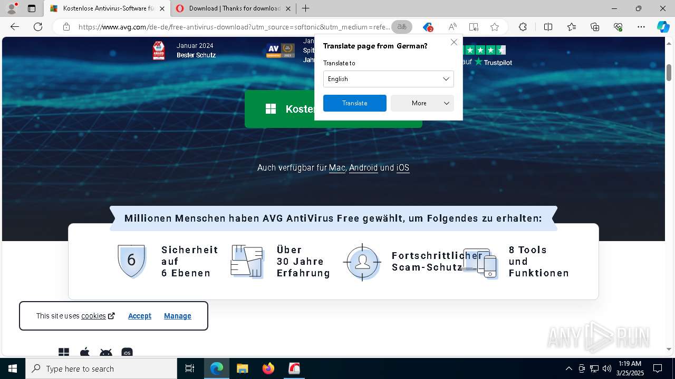
Task: View site info via lock icon
Action: pos(66,27)
